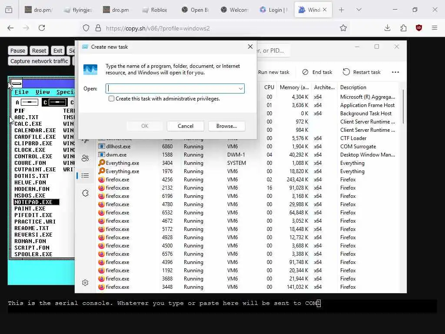This screenshot has width=445, height=334.
Task: Select firefox.exe row with PID 3448
Action: [x=247, y=287]
